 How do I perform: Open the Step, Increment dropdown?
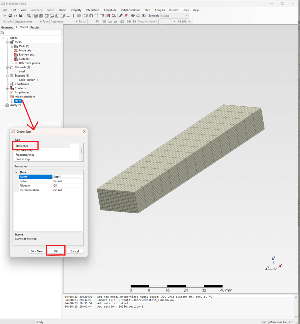click(167, 22)
